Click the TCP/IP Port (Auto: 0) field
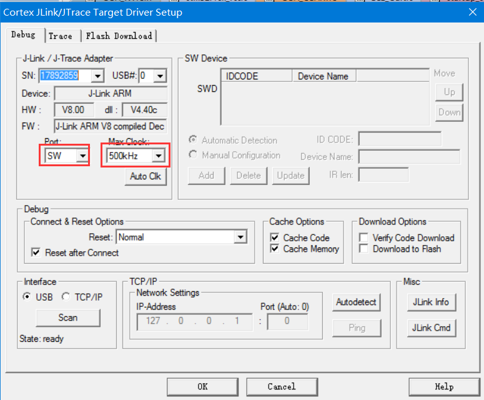The width and height of the screenshot is (484, 400). tap(287, 322)
